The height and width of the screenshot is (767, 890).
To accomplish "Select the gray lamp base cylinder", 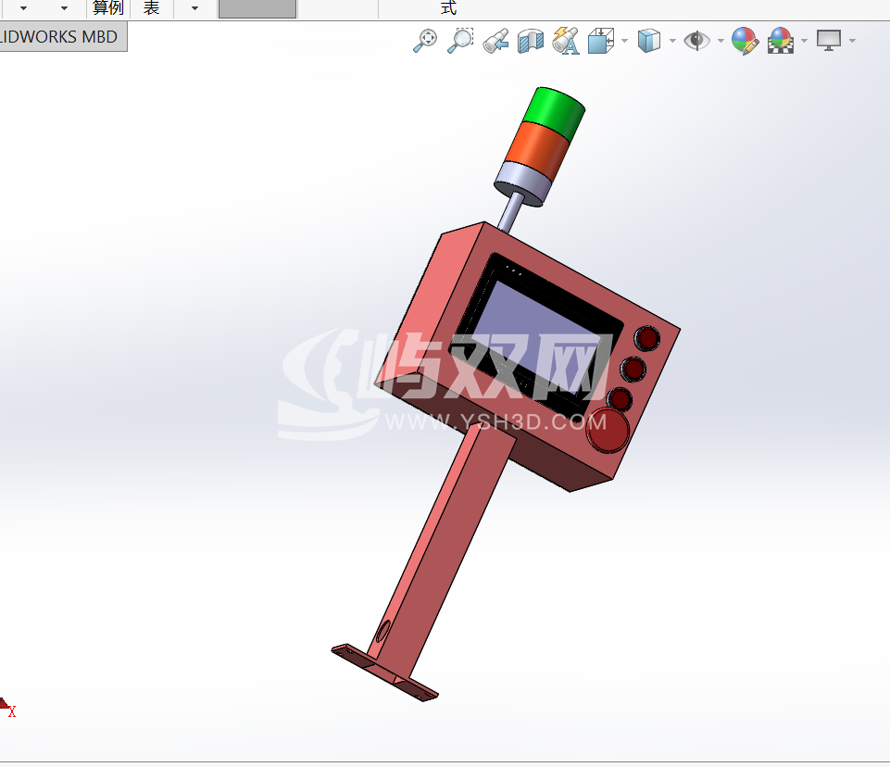I will [522, 182].
